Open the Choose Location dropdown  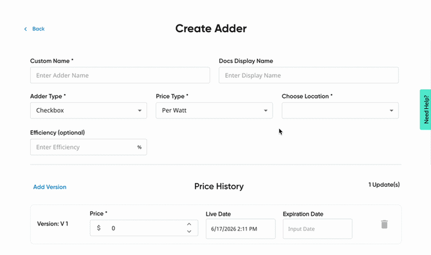click(x=340, y=111)
